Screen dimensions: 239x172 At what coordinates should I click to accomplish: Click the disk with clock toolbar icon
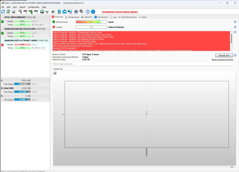pos(25,12)
